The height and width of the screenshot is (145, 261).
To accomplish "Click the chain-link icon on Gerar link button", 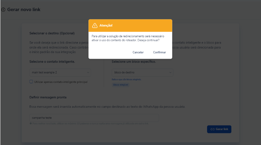I will tap(212, 129).
